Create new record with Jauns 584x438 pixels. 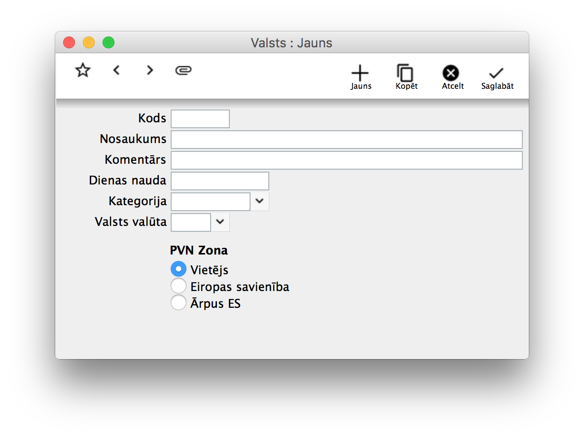[x=361, y=77]
